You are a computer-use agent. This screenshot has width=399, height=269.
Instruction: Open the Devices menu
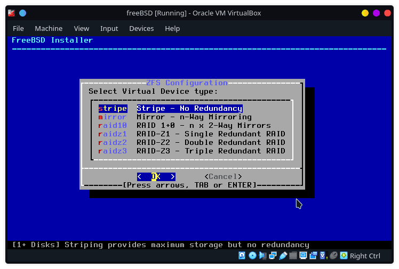pos(141,28)
